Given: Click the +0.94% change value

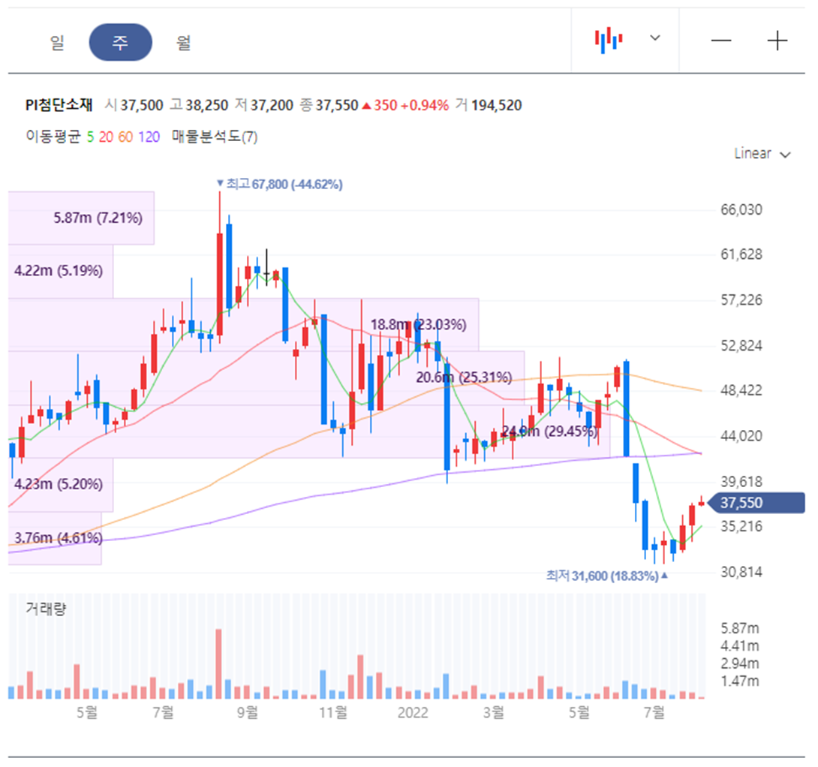Looking at the screenshot, I should point(425,105).
